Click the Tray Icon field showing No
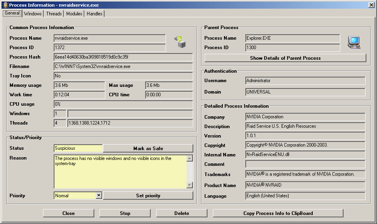Screen dimensions: 377x224 coord(123,76)
